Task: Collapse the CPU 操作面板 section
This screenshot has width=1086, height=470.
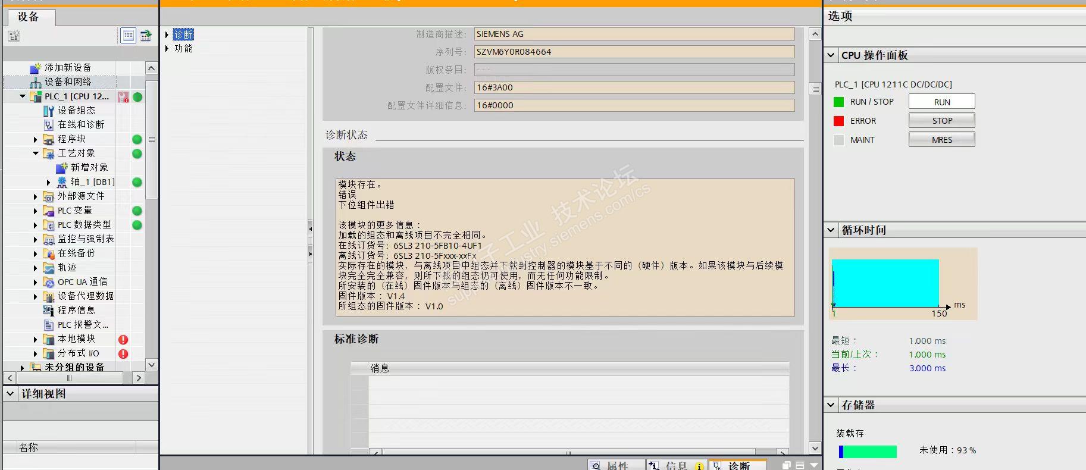Action: pyautogui.click(x=831, y=55)
